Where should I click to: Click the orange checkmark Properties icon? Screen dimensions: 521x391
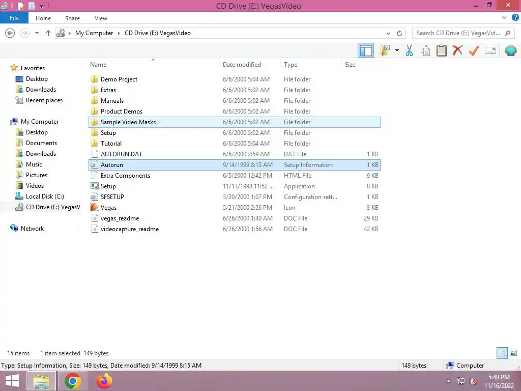click(474, 50)
